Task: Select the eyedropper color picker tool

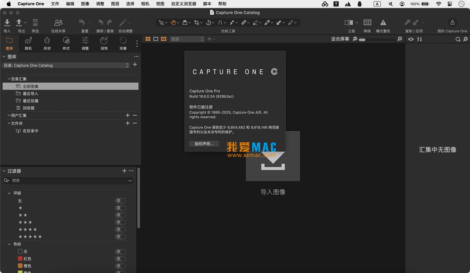Action: (x=267, y=23)
